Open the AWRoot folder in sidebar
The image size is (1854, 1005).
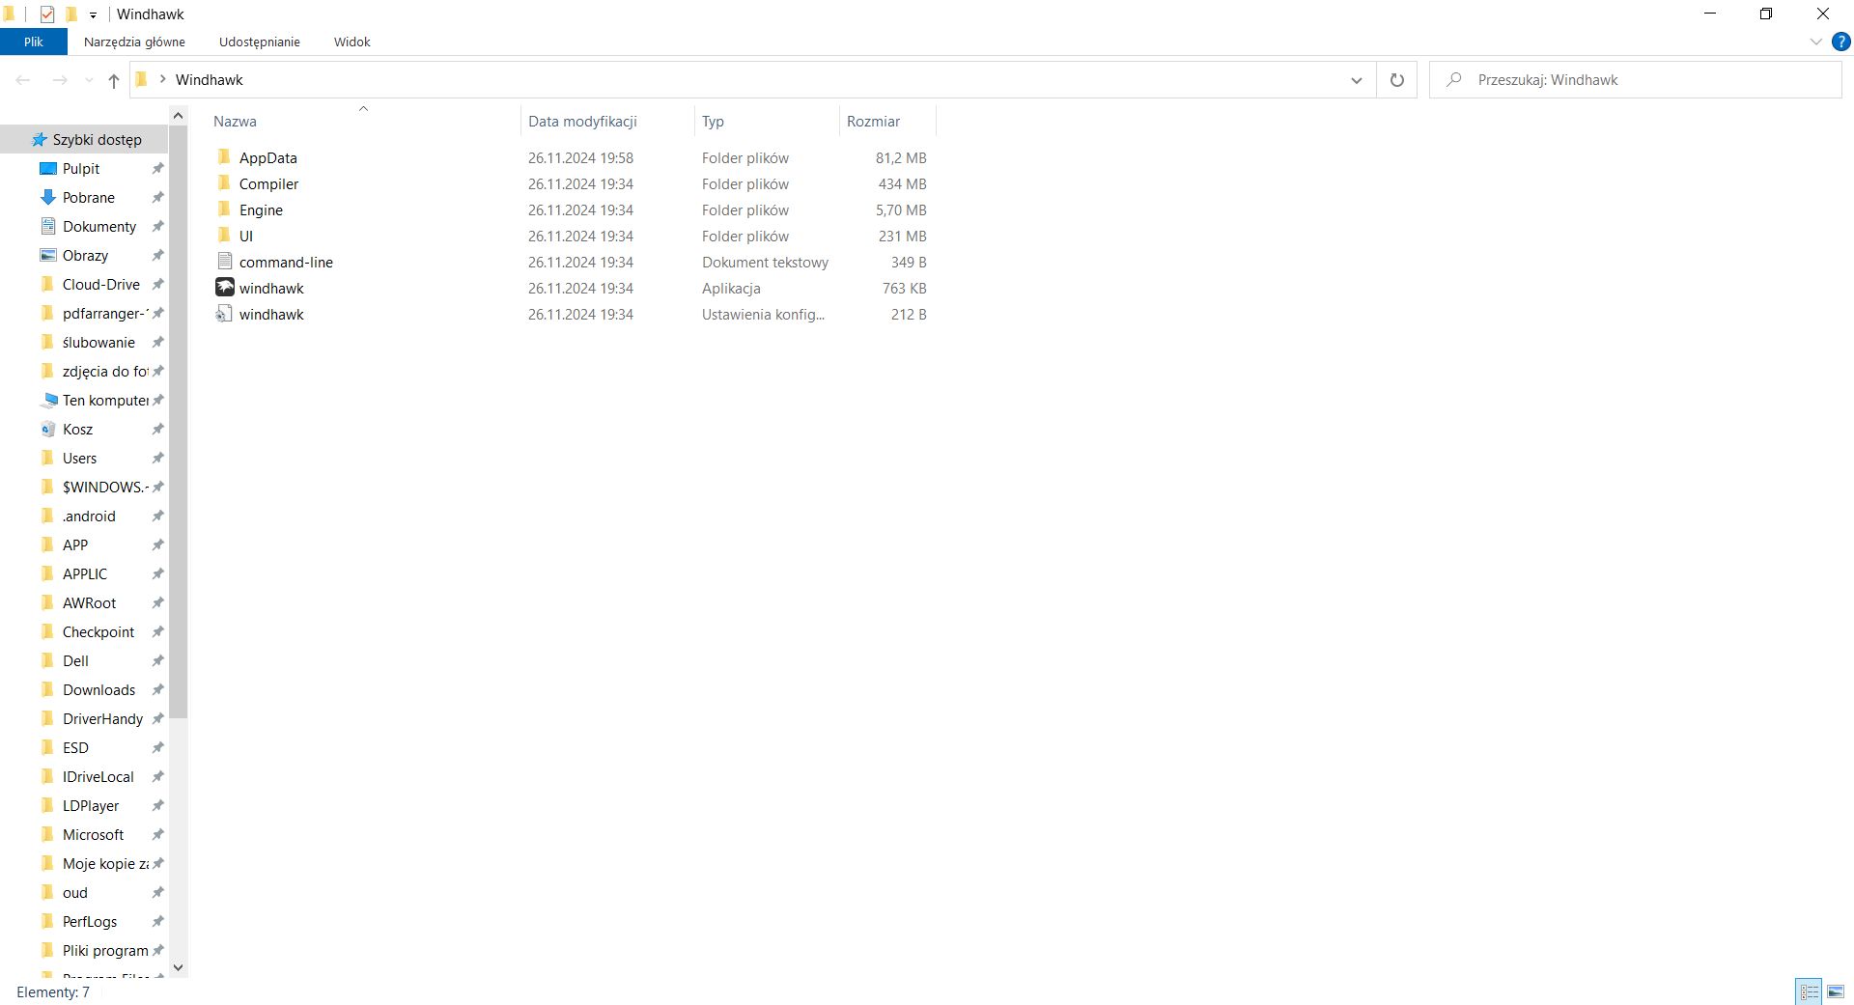(x=89, y=602)
